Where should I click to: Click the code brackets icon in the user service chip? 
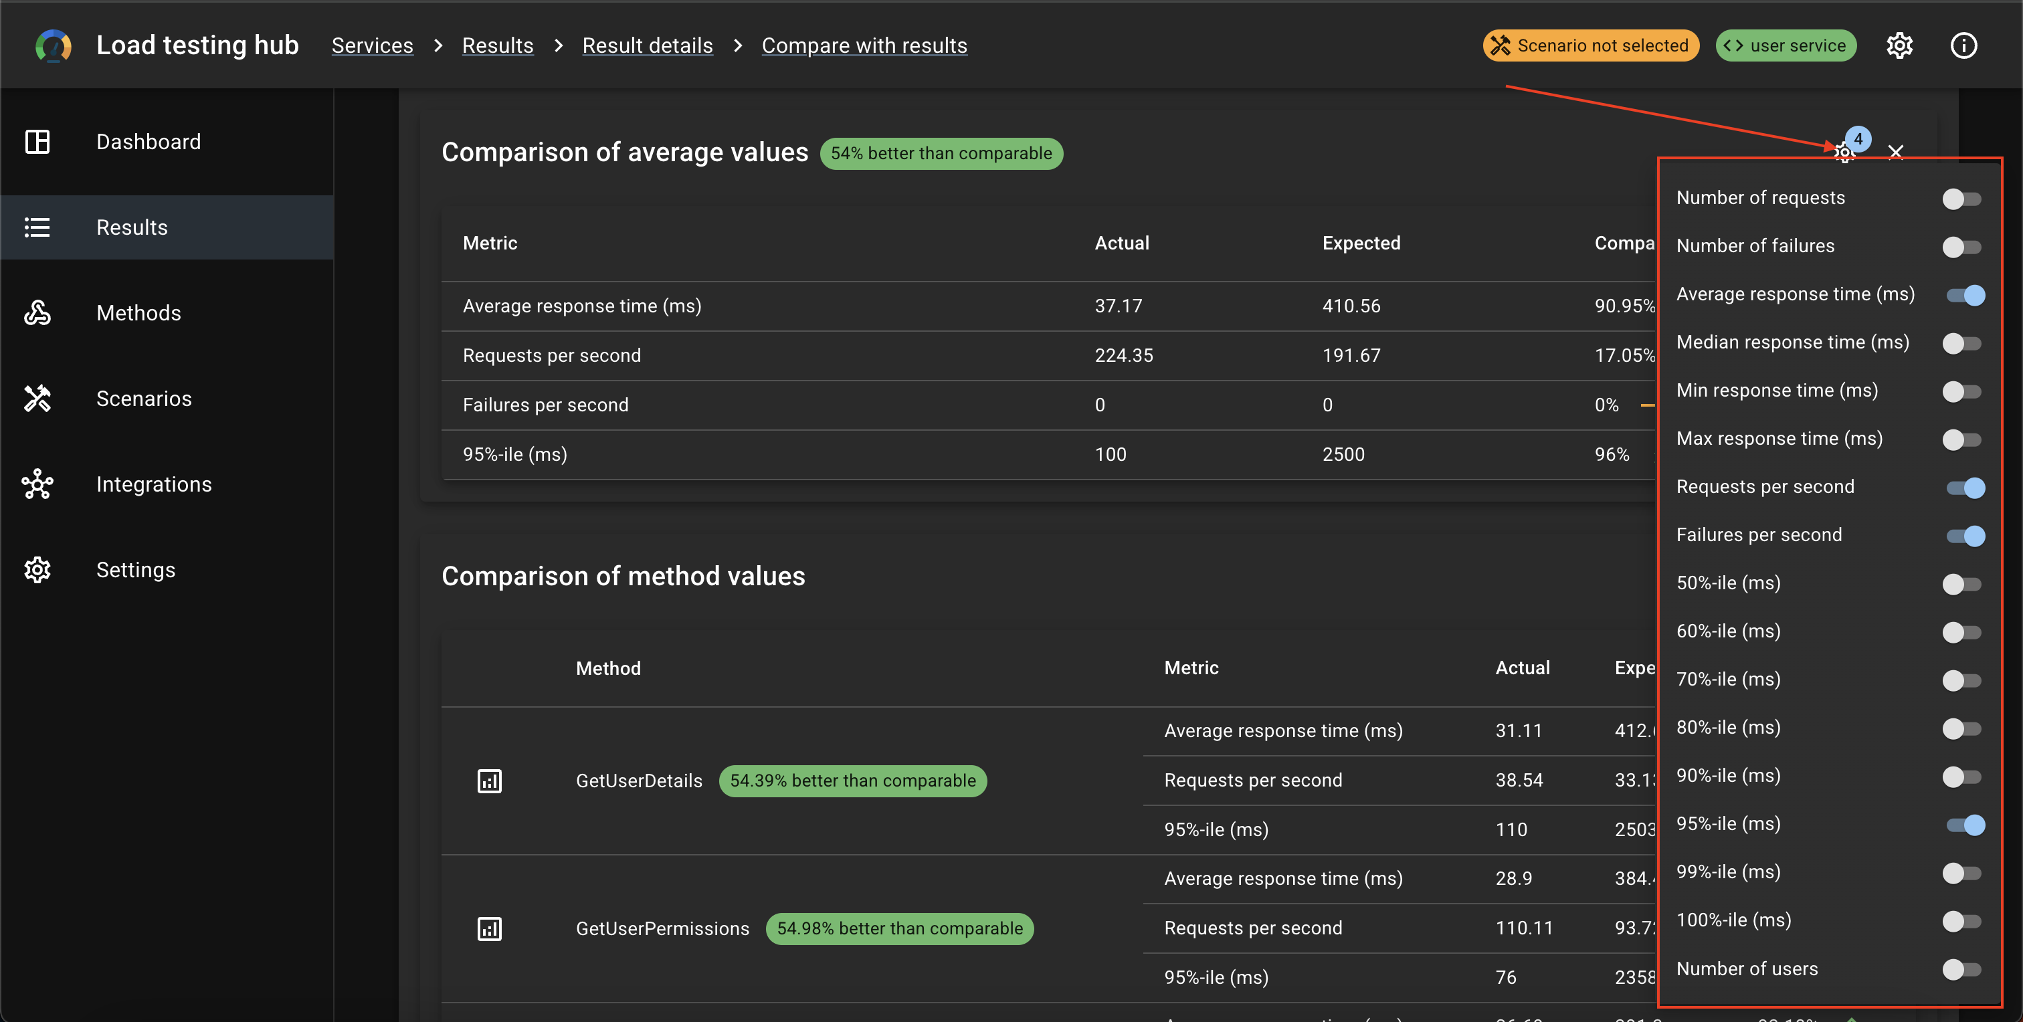pos(1733,45)
